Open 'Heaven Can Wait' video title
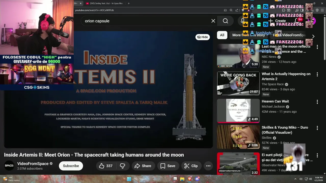Image resolution: width=326 pixels, height=183 pixels. pyautogui.click(x=275, y=101)
